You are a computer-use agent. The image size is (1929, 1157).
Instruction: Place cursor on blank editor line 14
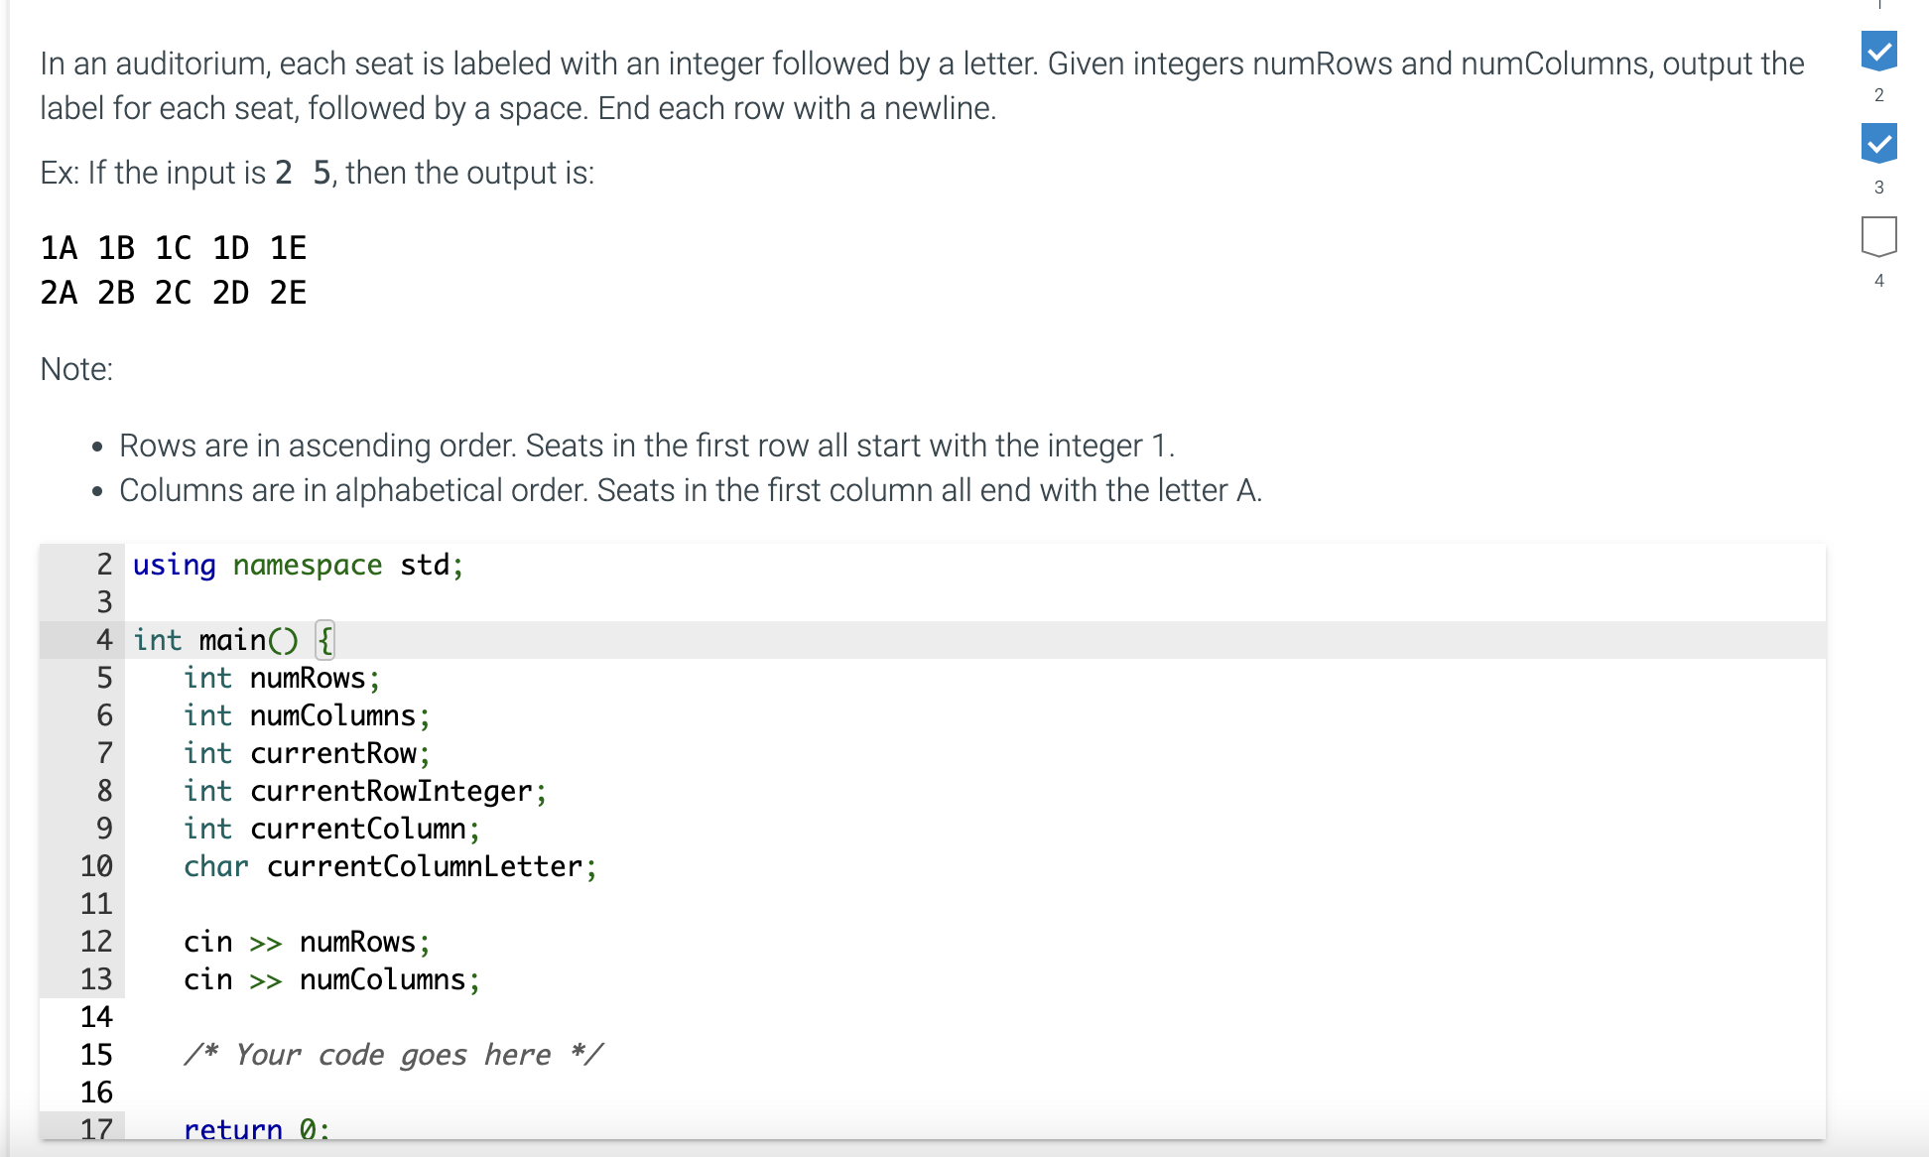[x=595, y=1017]
